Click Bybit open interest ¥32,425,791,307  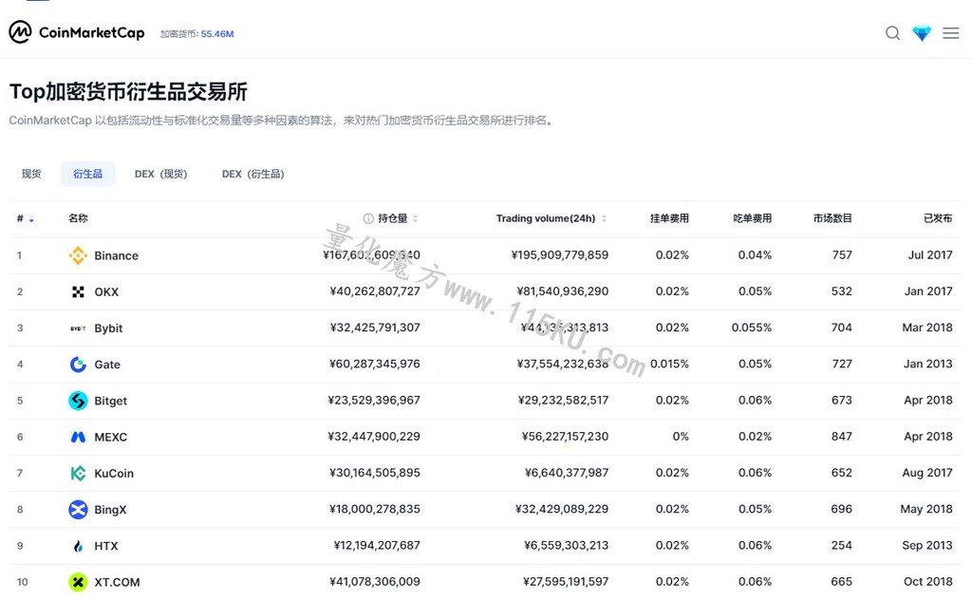[375, 328]
